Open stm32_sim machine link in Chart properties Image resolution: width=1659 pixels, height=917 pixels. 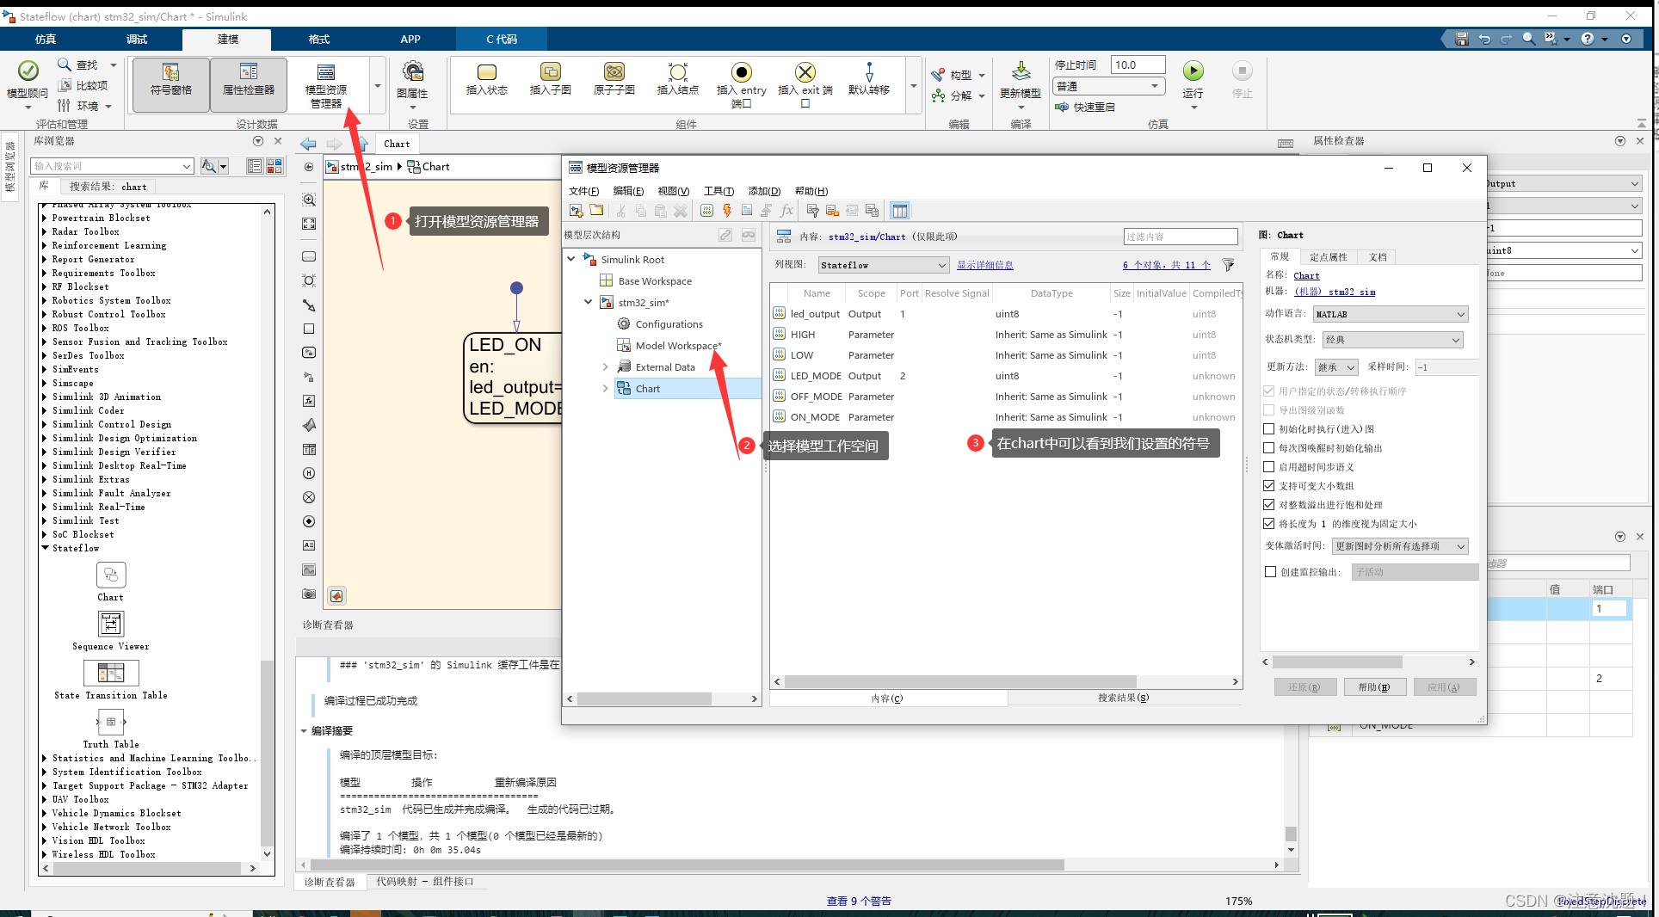(x=1335, y=292)
